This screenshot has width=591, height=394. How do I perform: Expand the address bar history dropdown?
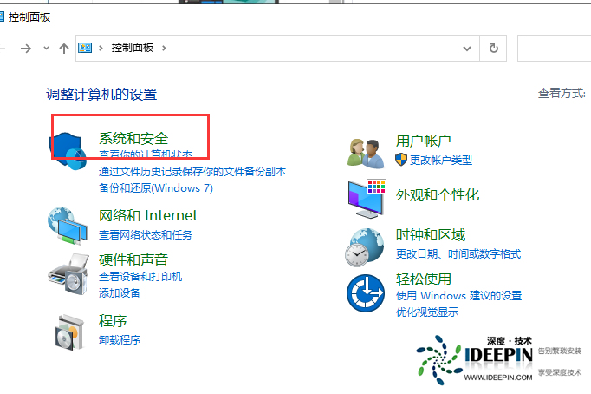pos(467,49)
